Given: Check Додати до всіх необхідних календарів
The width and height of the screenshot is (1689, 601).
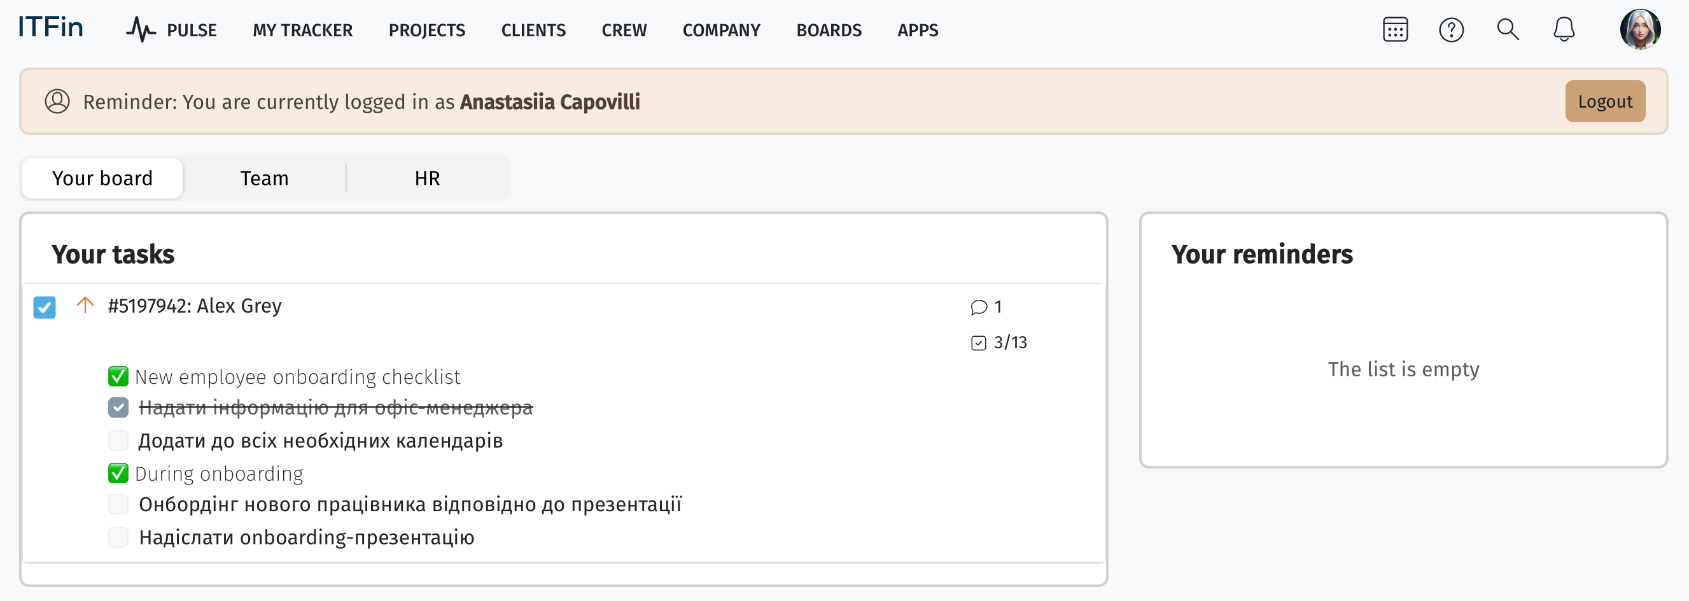Looking at the screenshot, I should (x=118, y=441).
